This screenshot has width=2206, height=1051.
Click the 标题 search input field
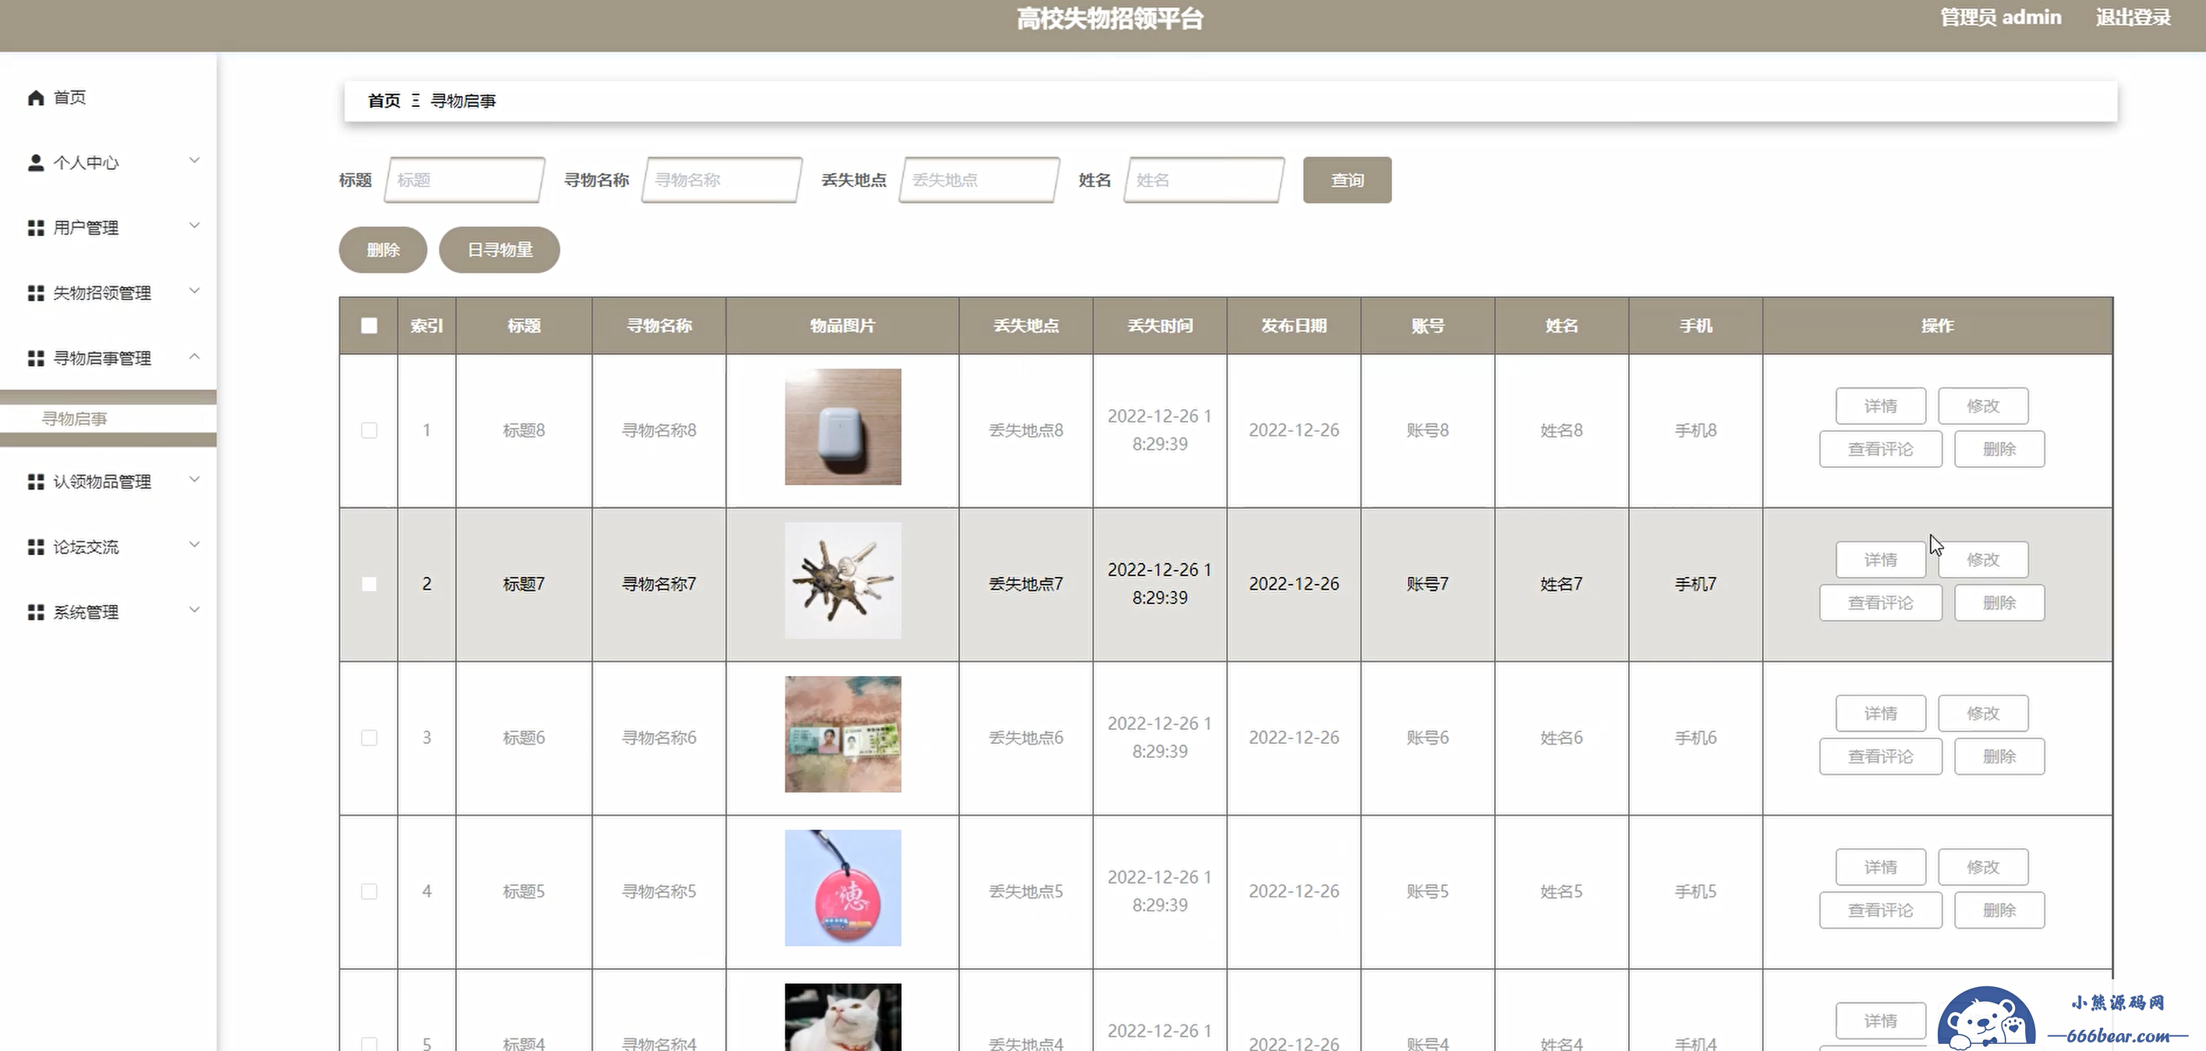(464, 180)
